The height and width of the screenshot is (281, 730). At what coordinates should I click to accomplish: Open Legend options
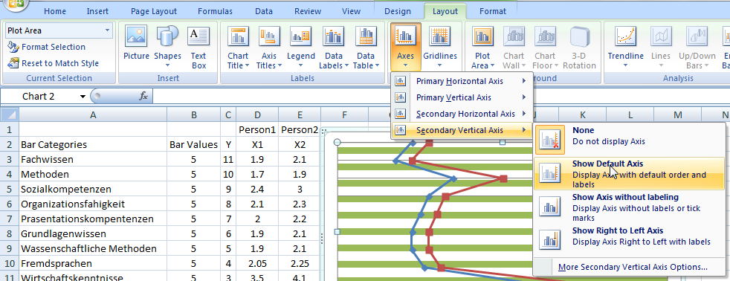point(300,48)
